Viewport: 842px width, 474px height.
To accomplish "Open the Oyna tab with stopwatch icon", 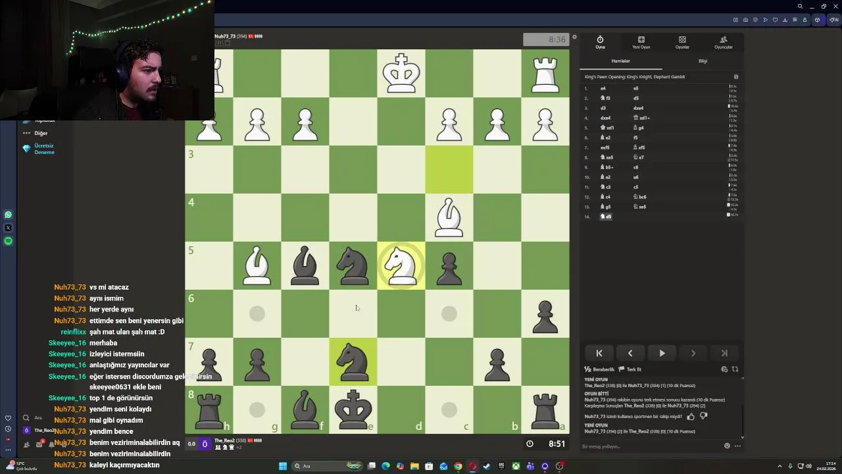I will (x=600, y=42).
